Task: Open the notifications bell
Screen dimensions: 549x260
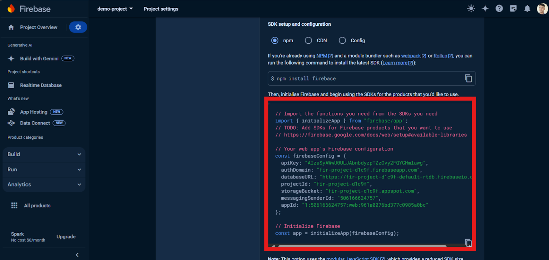Action: (x=527, y=8)
